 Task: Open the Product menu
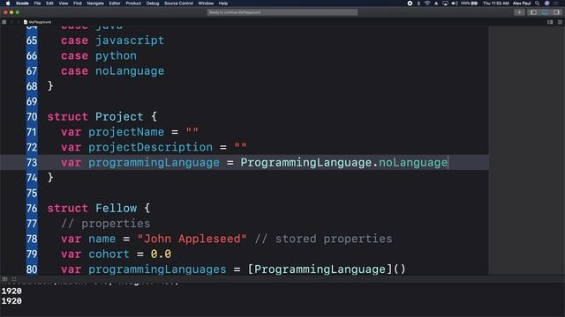point(133,4)
